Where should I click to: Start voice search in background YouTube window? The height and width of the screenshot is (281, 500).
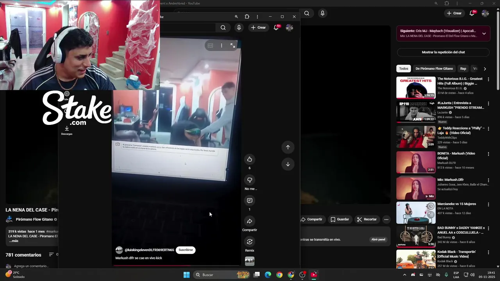[x=322, y=13]
